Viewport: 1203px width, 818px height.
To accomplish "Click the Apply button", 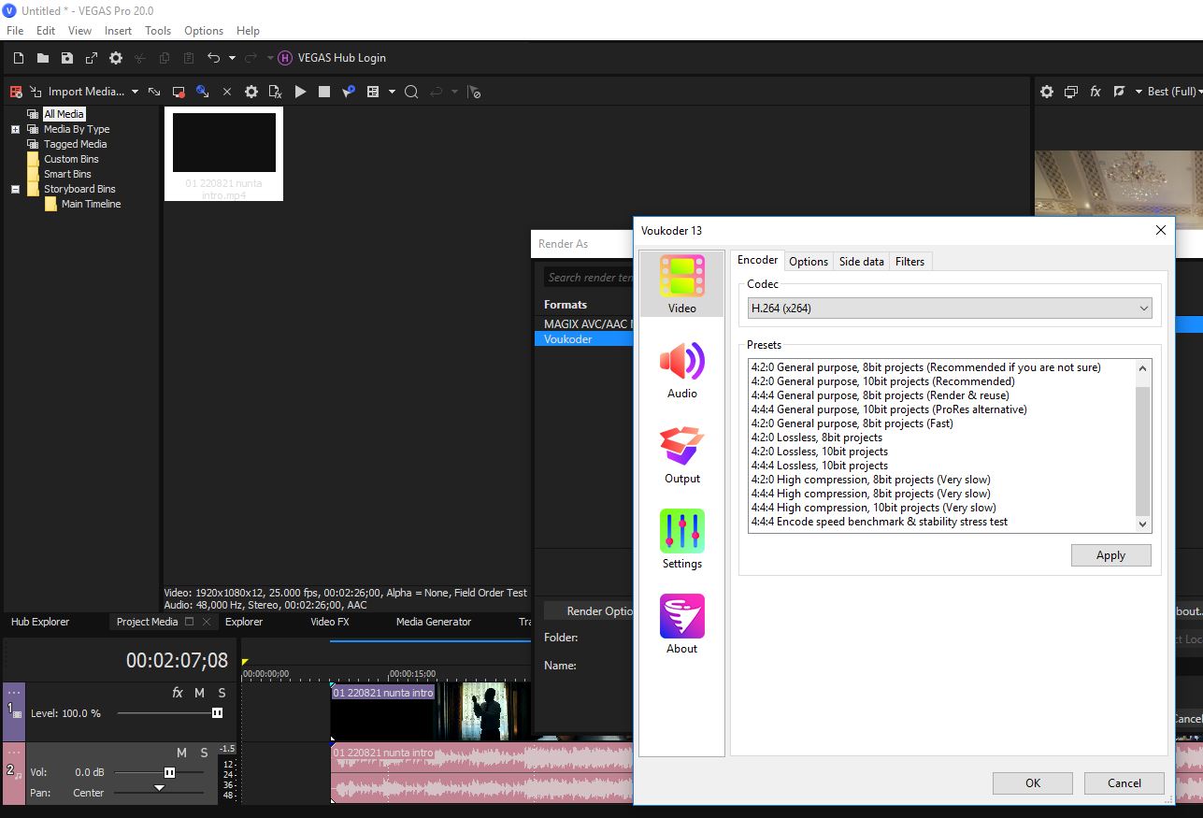I will pyautogui.click(x=1110, y=555).
